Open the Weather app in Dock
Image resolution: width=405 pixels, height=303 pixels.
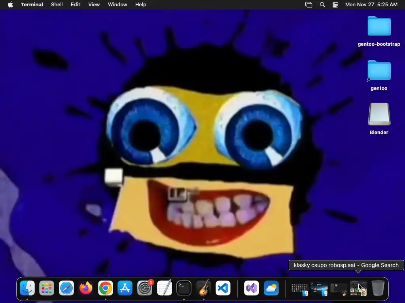[271, 288]
